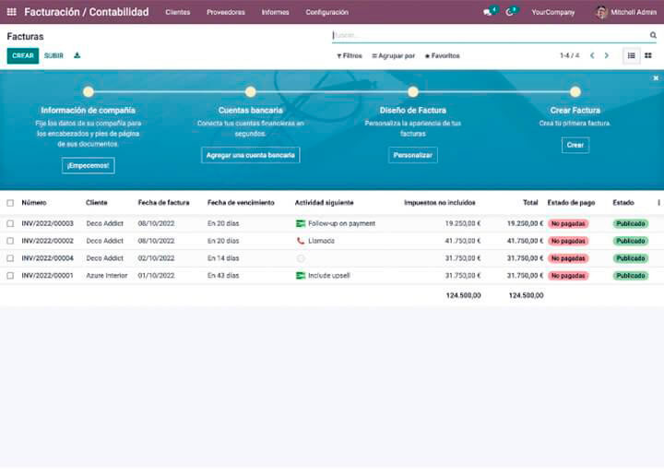Close the onboarding banner

point(656,78)
